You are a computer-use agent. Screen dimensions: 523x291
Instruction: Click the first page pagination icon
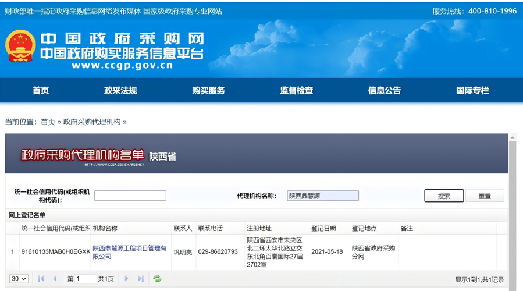[x=41, y=279]
